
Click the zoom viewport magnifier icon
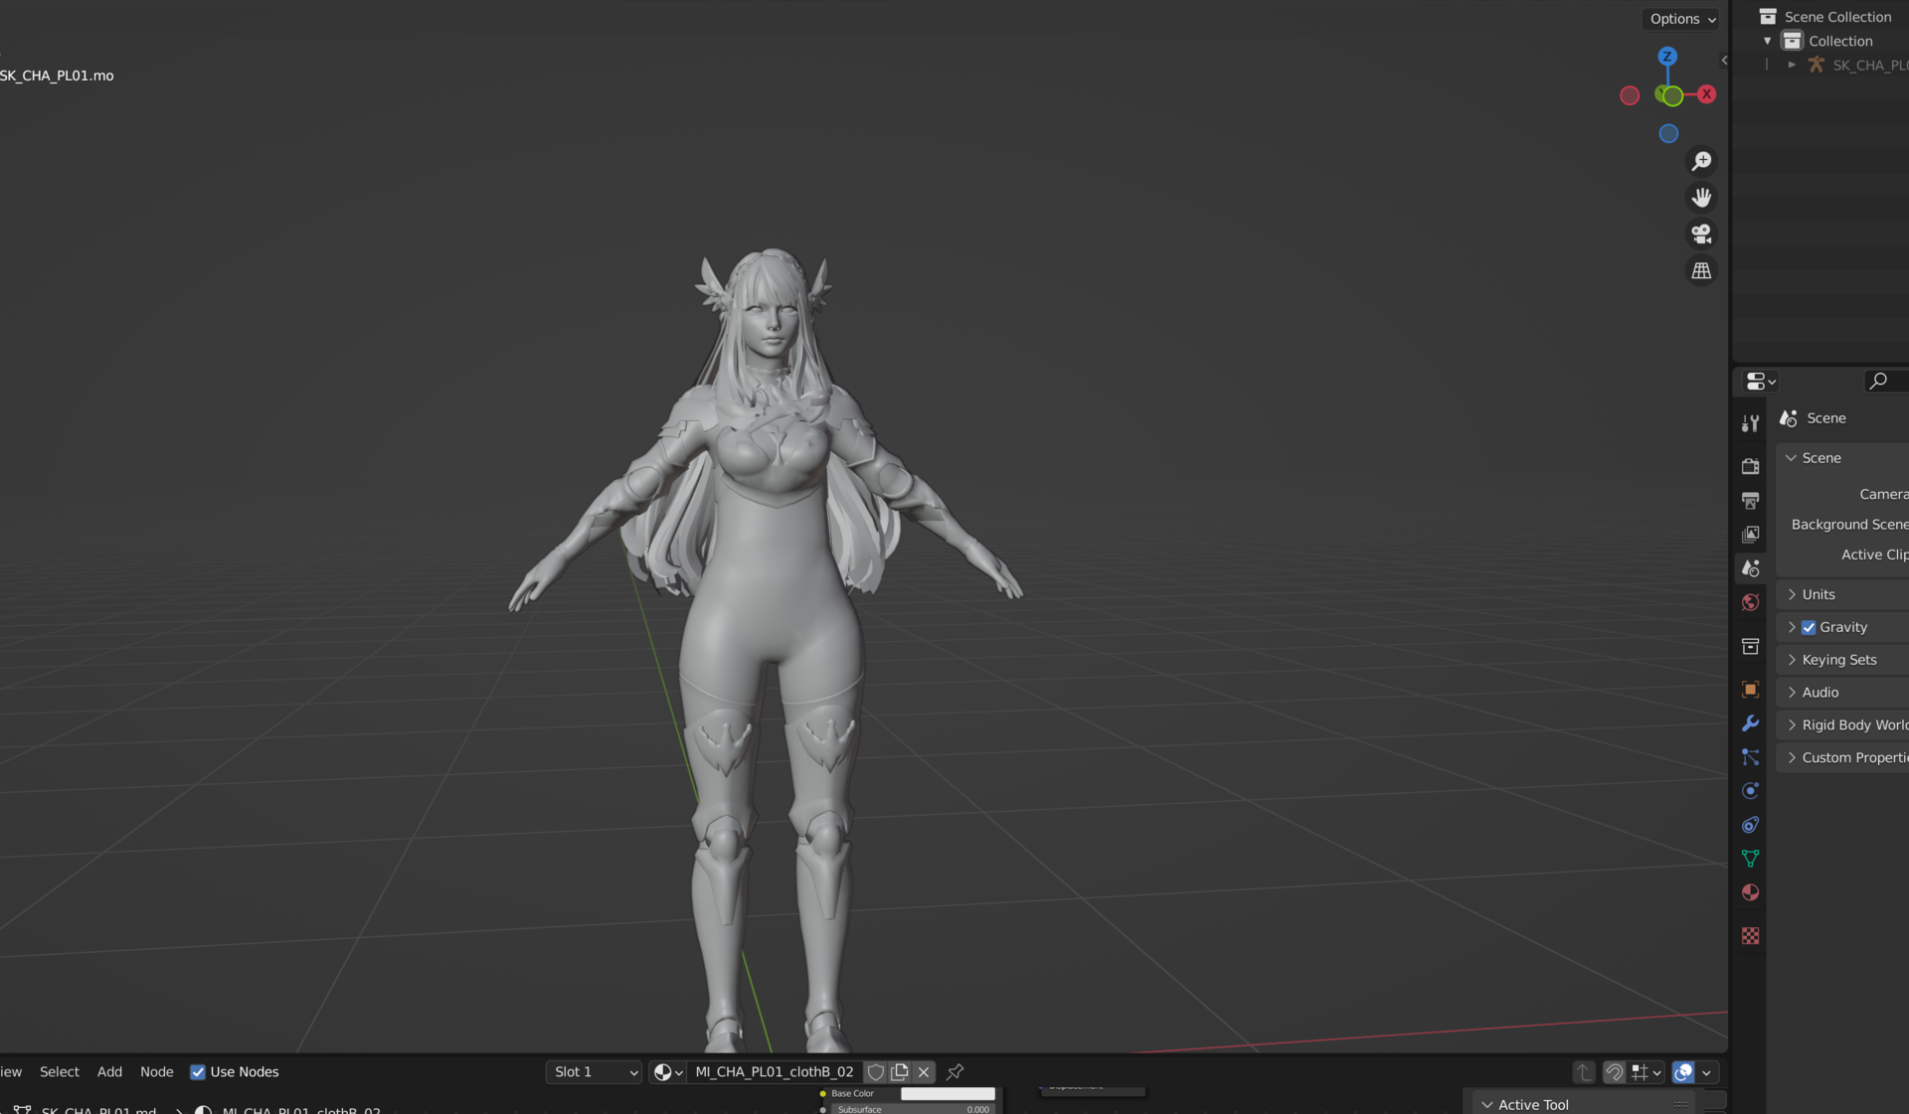1701,161
